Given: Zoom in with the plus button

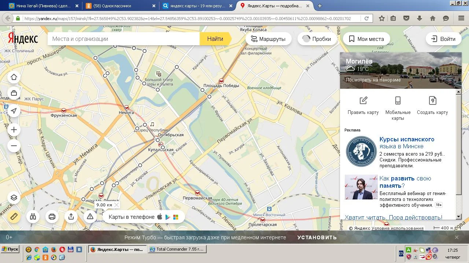Looking at the screenshot, I should [14, 130].
